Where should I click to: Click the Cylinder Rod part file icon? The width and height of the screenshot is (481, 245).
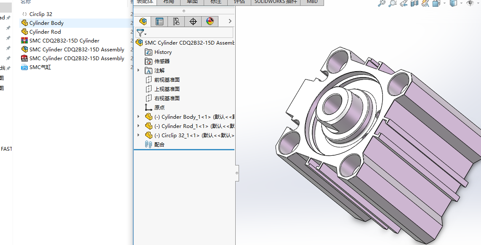(24, 32)
